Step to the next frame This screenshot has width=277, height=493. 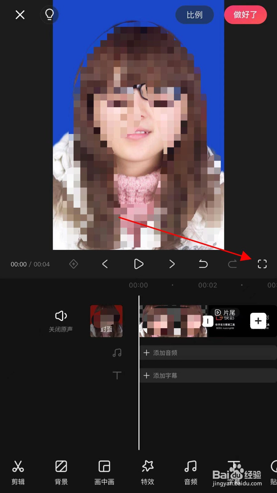pos(172,264)
